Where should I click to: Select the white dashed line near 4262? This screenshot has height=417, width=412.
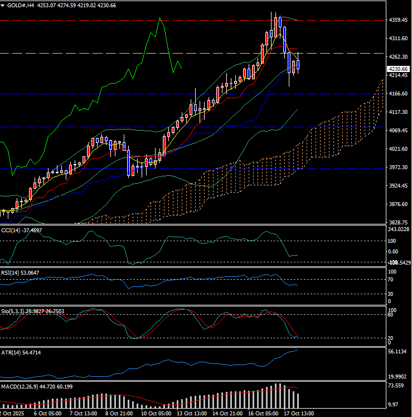click(x=112, y=54)
